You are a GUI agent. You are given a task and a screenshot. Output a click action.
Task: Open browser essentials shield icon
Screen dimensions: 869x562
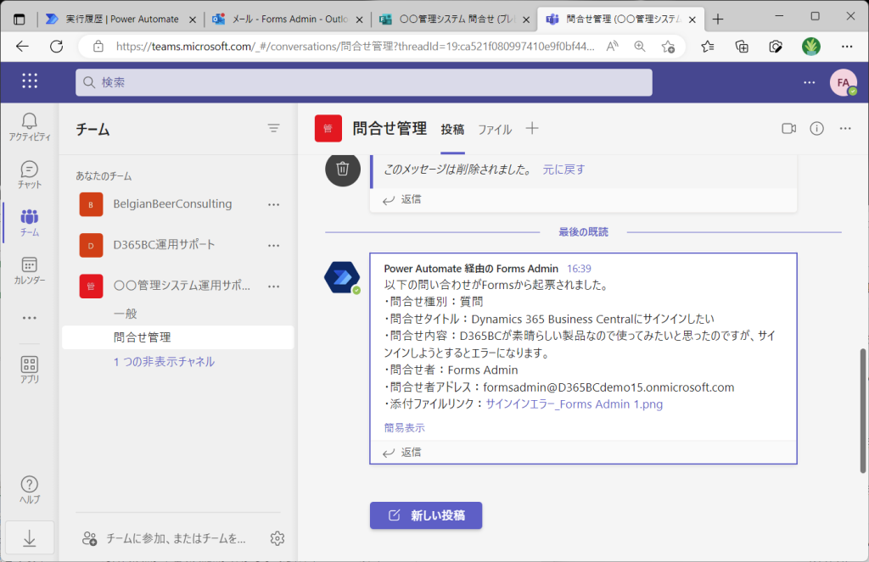(776, 47)
